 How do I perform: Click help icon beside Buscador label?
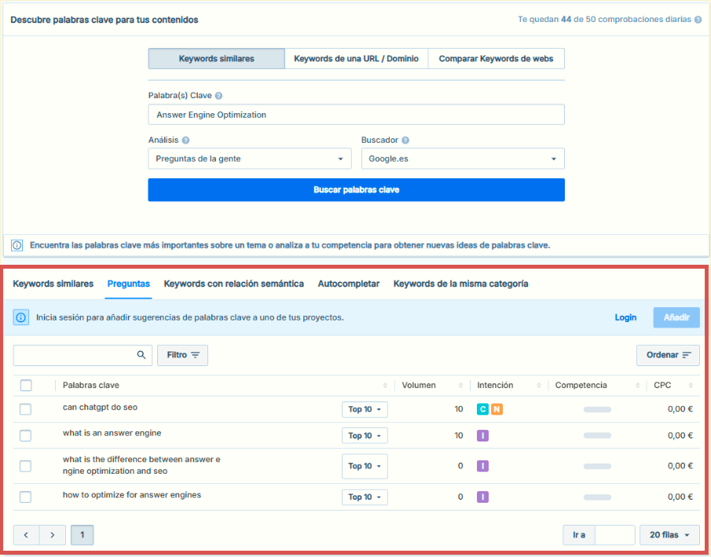click(x=405, y=140)
